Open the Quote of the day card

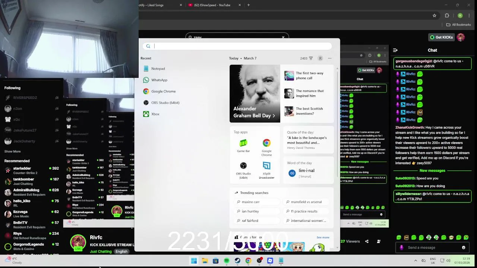tap(309, 140)
